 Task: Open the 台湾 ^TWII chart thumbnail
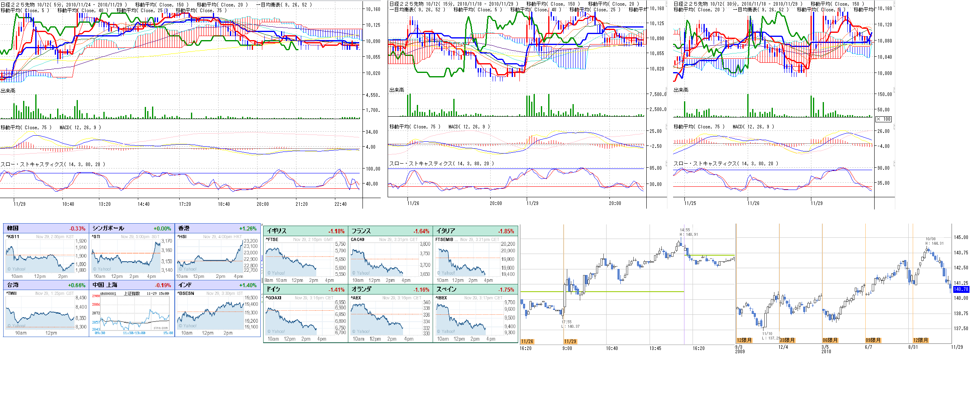pos(41,314)
